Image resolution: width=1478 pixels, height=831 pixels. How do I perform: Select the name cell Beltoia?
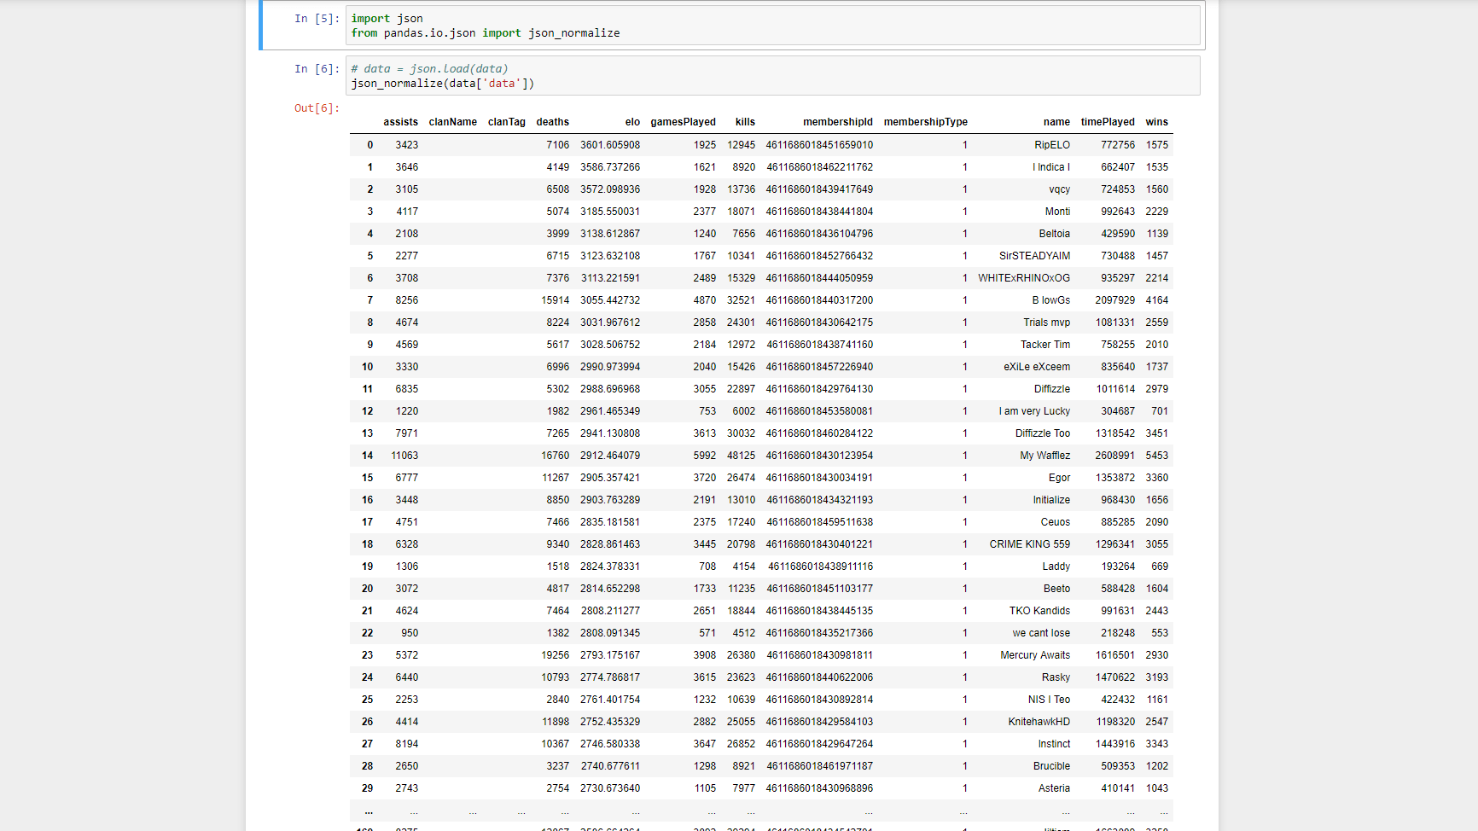[1055, 234]
